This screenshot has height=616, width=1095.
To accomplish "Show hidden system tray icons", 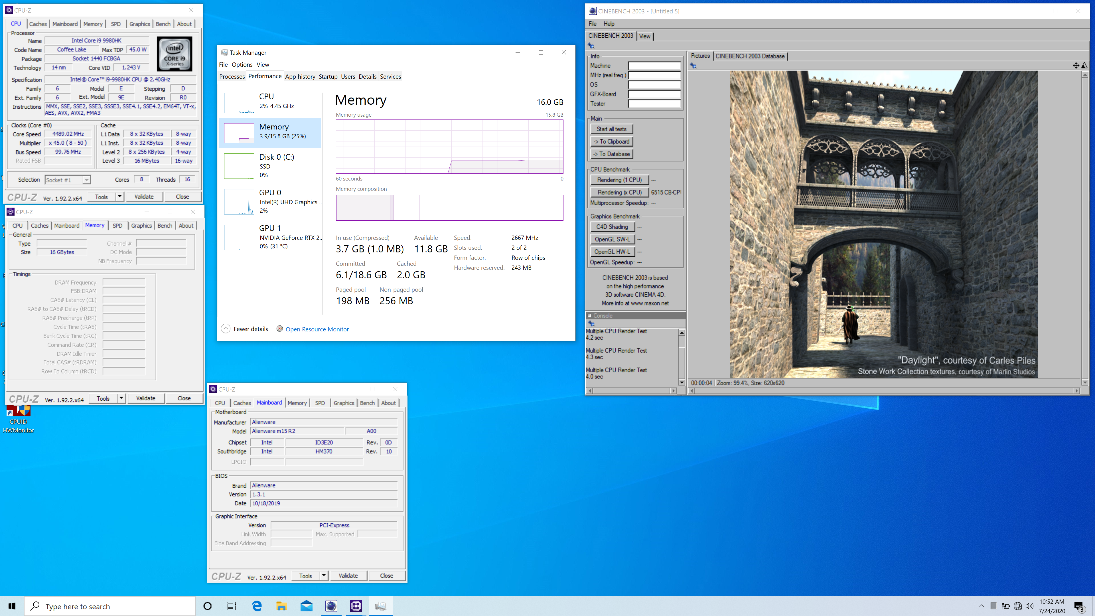I will [982, 606].
